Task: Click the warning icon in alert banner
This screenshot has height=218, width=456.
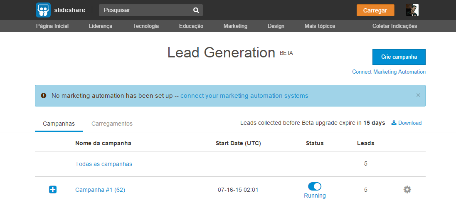Action: click(x=44, y=96)
